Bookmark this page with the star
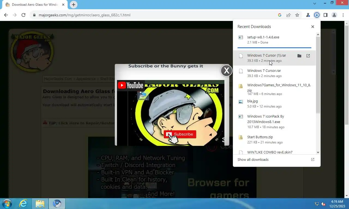The image size is (349, 209). (297, 15)
